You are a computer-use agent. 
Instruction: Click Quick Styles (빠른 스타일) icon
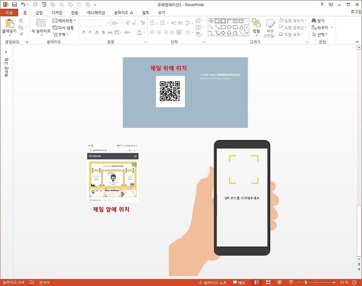[x=270, y=24]
